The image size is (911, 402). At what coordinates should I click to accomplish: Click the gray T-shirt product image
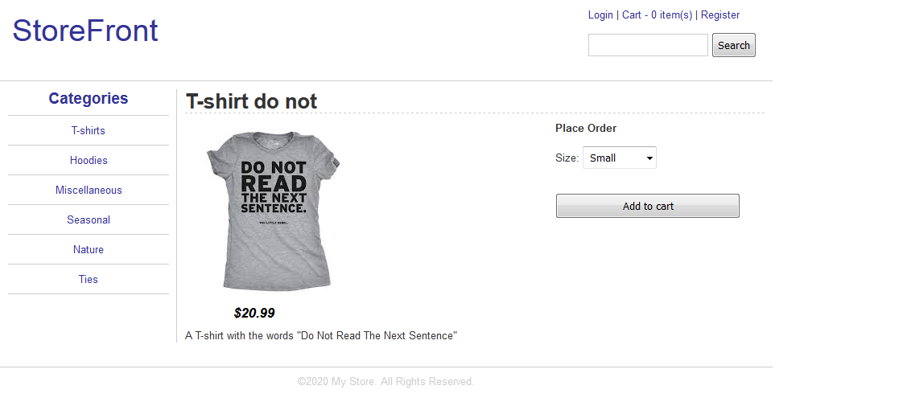coord(273,211)
